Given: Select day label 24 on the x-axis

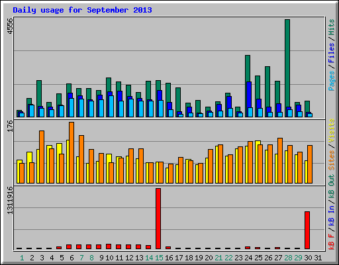Looking at the screenshot, I should pyautogui.click(x=248, y=258).
